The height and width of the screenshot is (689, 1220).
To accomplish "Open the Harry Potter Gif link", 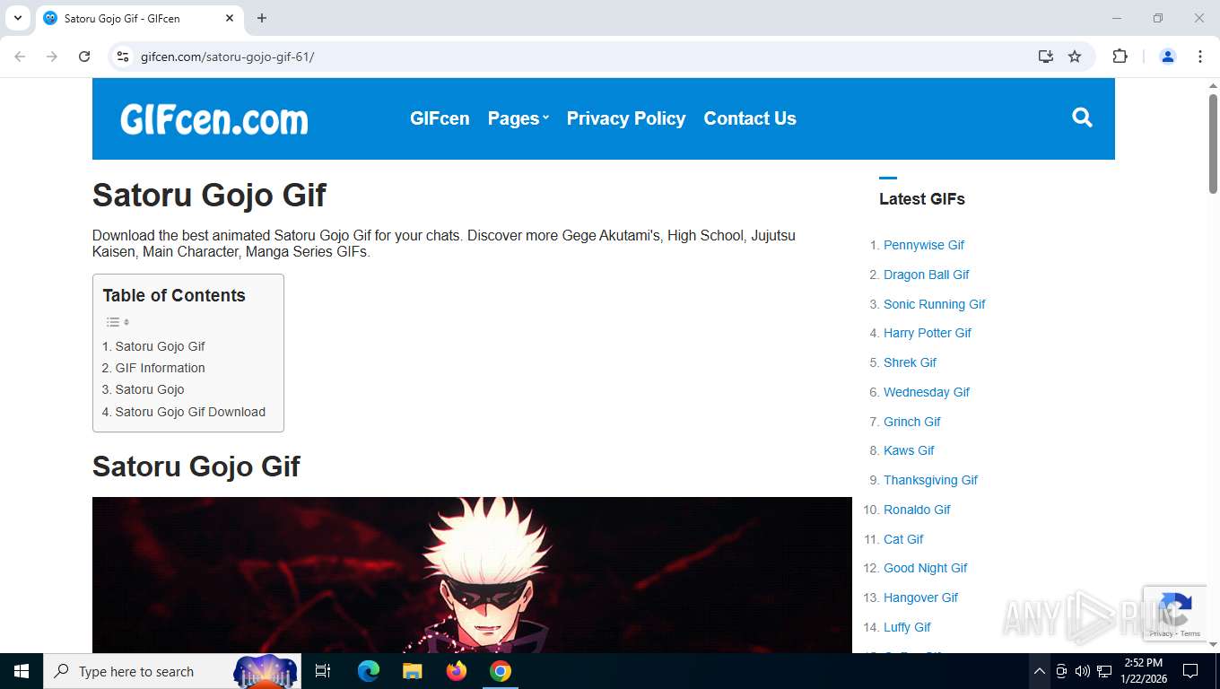I will click(928, 333).
